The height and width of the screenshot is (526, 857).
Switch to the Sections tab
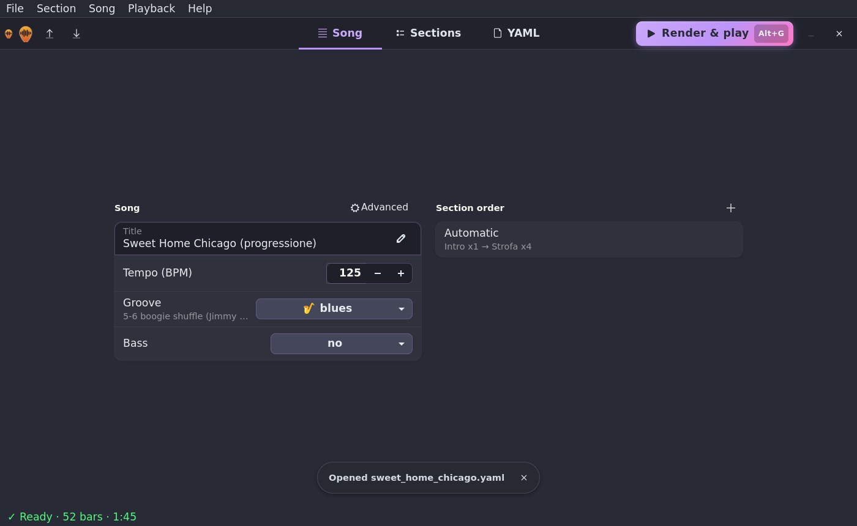tap(428, 33)
